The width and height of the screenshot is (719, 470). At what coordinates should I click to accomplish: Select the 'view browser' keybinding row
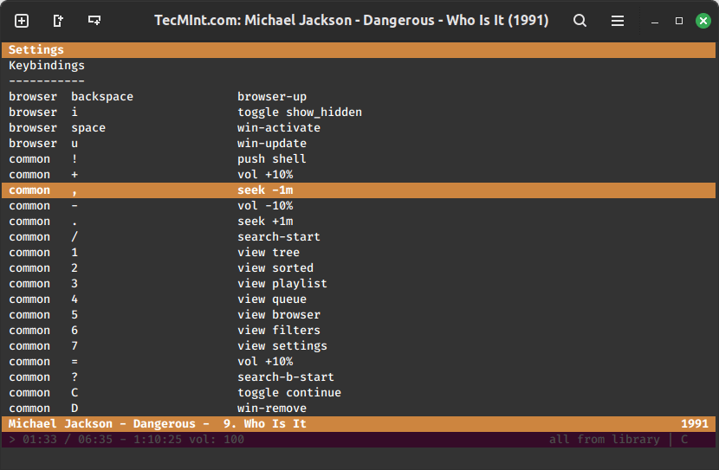(x=359, y=315)
